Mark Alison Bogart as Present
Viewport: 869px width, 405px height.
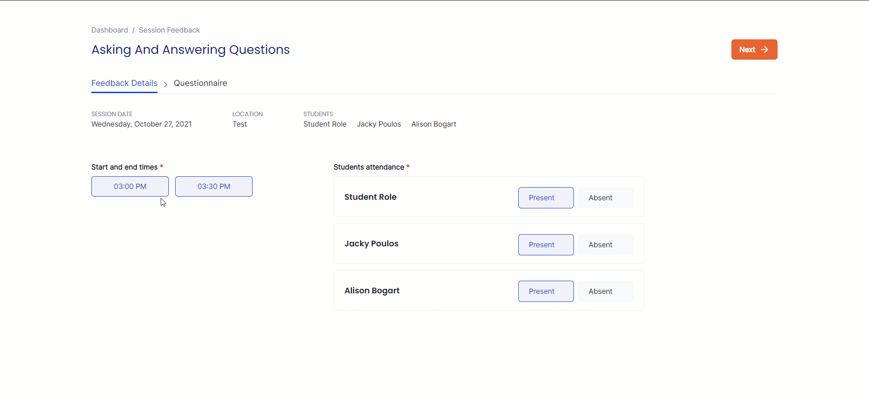tap(546, 291)
